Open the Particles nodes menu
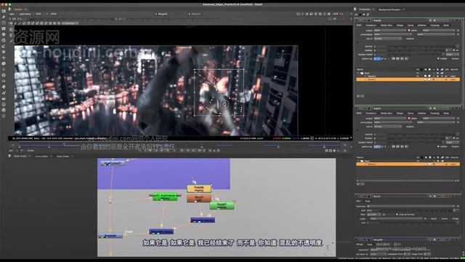The height and width of the screenshot is (262, 465). tap(4, 70)
